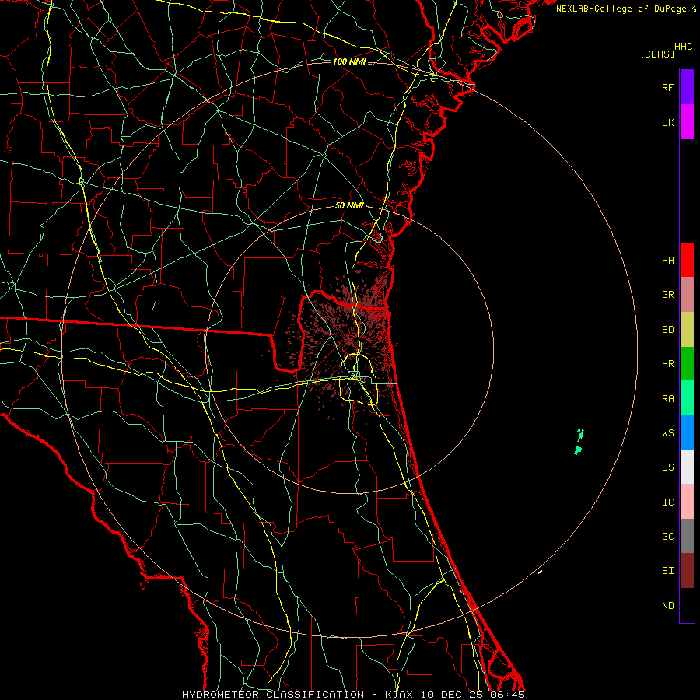Click the 50 NMI range ring label
This screenshot has height=700, width=700.
[x=349, y=205]
